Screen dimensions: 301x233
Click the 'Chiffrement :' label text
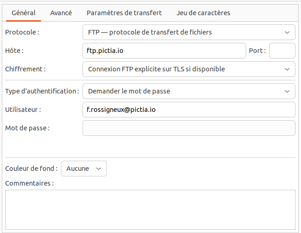[25, 69]
